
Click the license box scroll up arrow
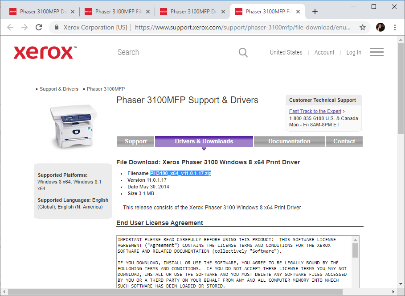(355, 240)
